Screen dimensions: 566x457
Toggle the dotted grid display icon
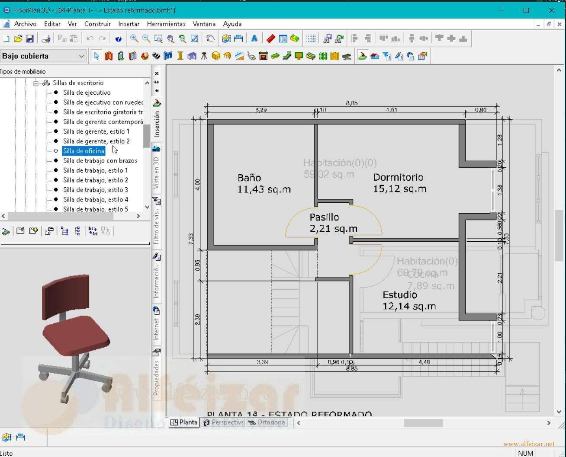pos(311,38)
